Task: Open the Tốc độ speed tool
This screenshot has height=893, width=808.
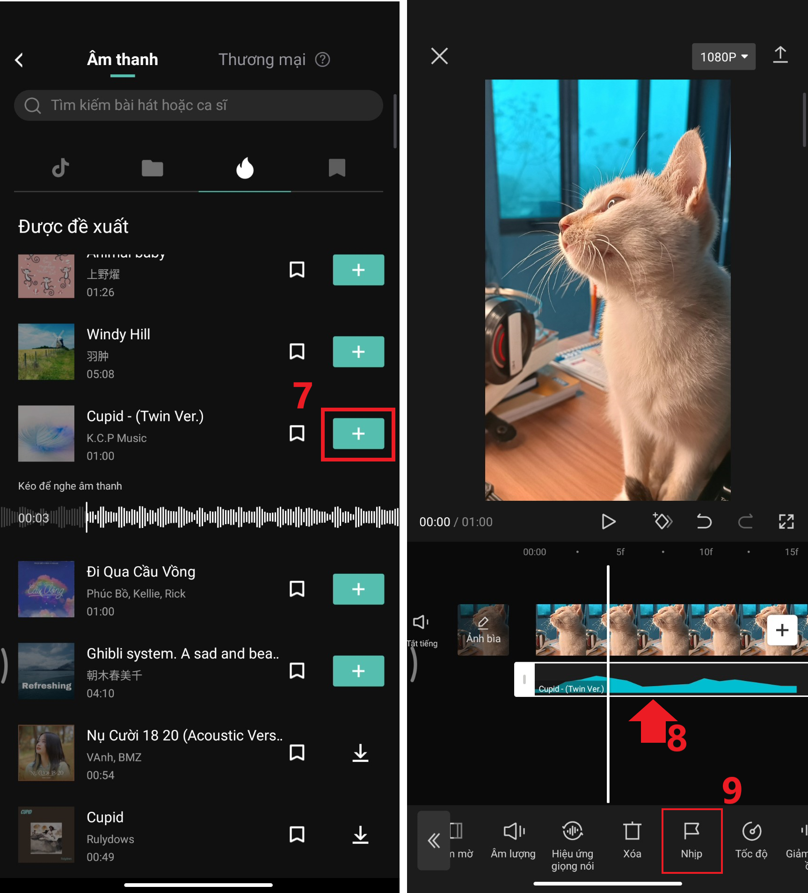Action: [751, 840]
